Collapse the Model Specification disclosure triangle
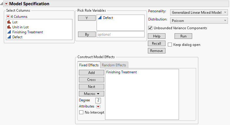 pos(2,4)
